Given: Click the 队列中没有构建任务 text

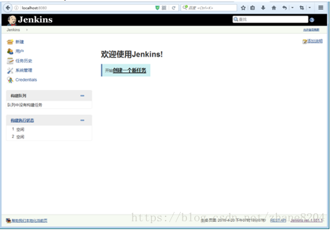Looking at the screenshot, I should [x=25, y=105].
